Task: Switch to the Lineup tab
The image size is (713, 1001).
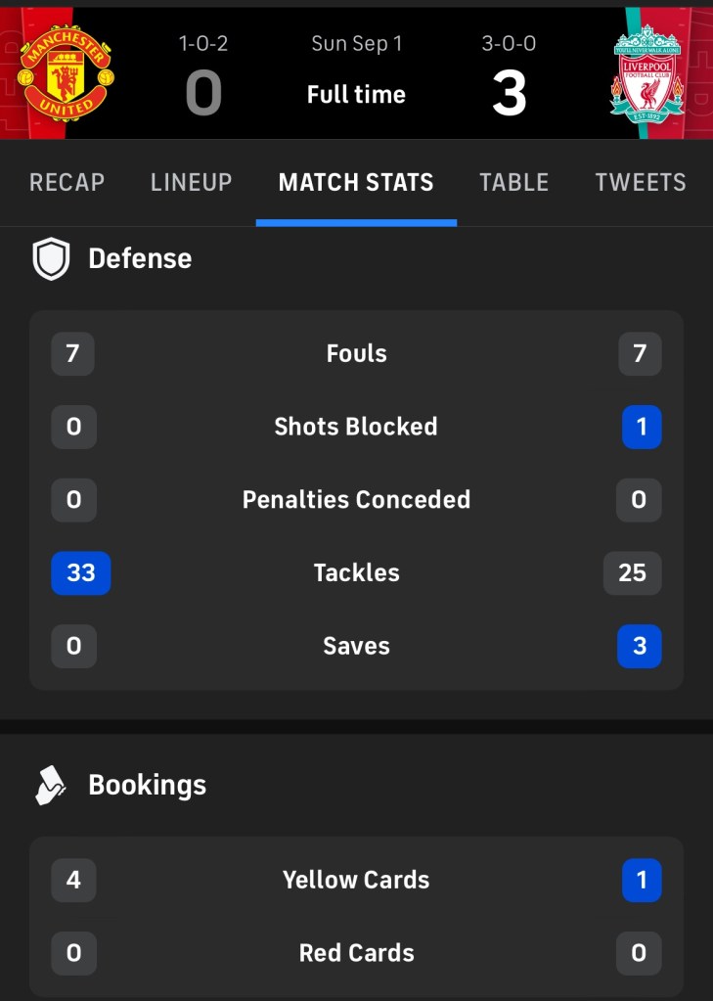Action: (x=192, y=183)
